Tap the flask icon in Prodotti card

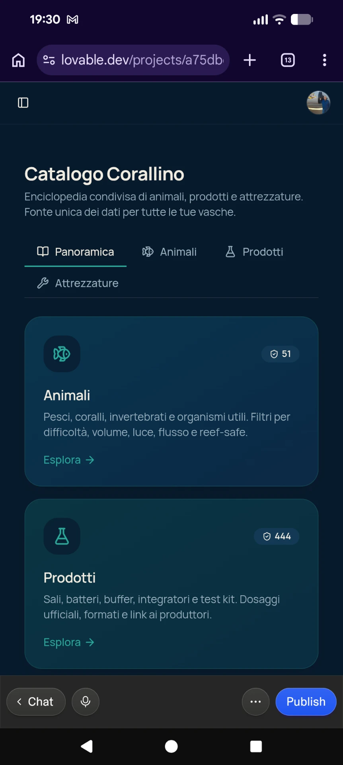pos(62,536)
